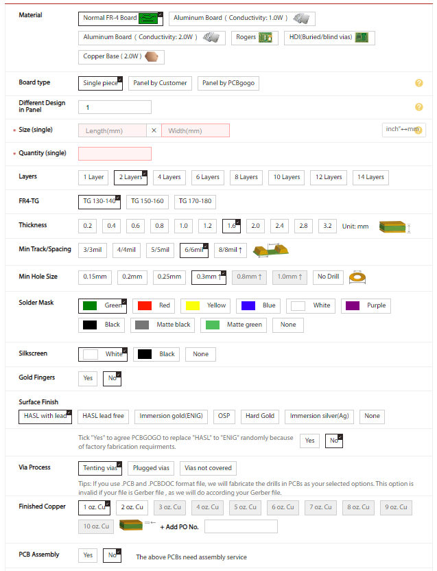This screenshot has height=571, width=437.
Task: Pick Purple solder mask color
Action: point(366,306)
